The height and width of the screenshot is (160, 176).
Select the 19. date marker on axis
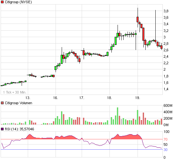pos(138,98)
